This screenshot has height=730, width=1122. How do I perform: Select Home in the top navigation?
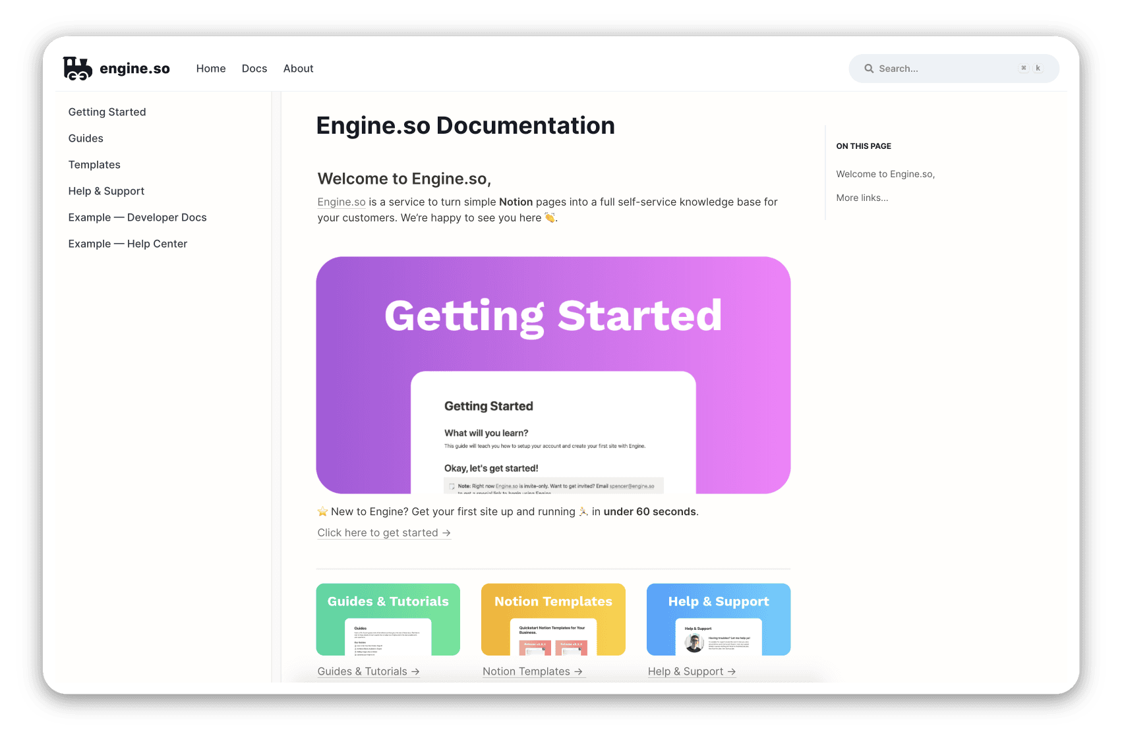click(211, 69)
